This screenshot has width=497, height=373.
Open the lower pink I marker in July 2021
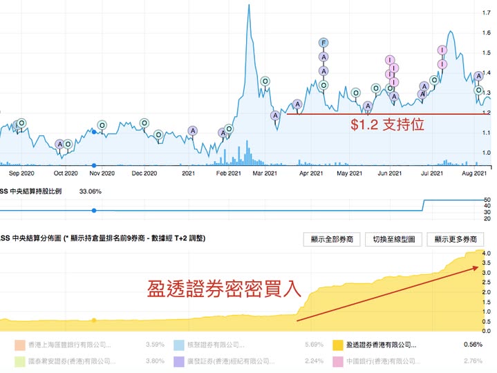point(442,64)
